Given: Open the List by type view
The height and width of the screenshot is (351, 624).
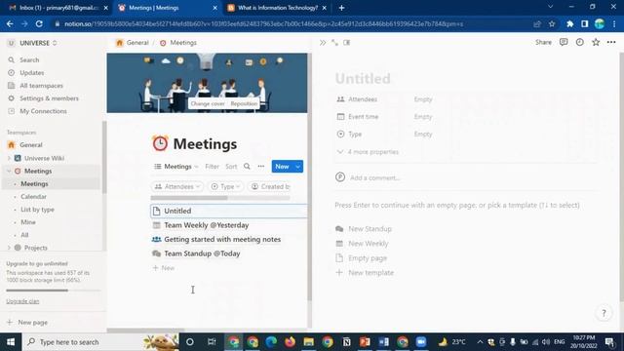Looking at the screenshot, I should 37,210.
